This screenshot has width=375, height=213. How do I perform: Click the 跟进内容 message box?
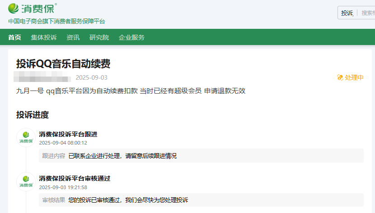(x=201, y=156)
